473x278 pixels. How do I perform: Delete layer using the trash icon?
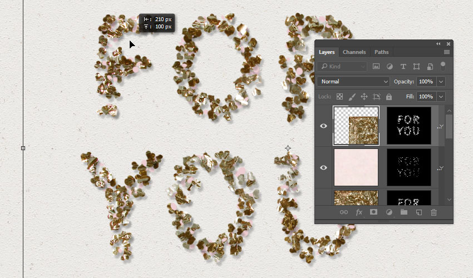pos(434,212)
